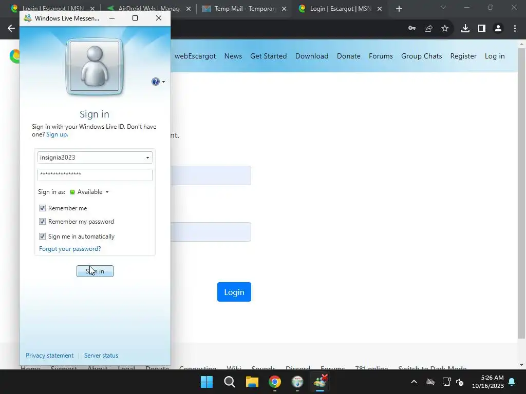Open the webEscargot nav item
526x394 pixels.
(x=195, y=56)
